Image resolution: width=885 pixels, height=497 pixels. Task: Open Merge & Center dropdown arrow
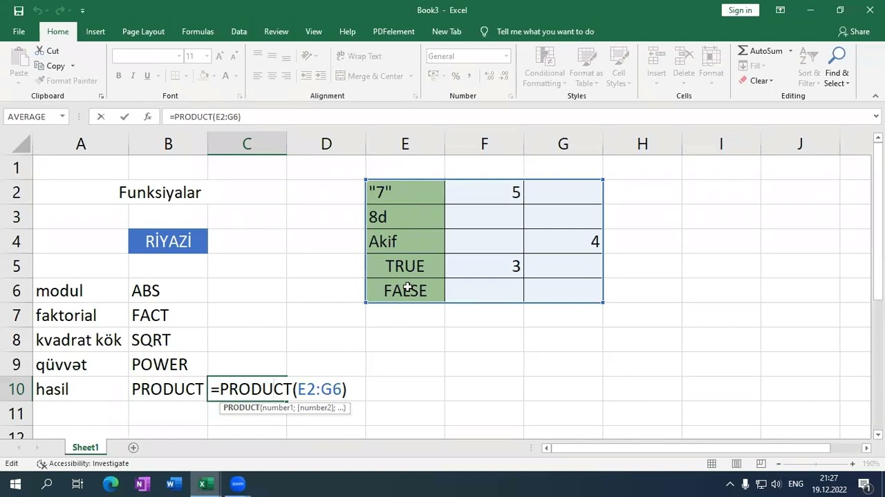[411, 77]
